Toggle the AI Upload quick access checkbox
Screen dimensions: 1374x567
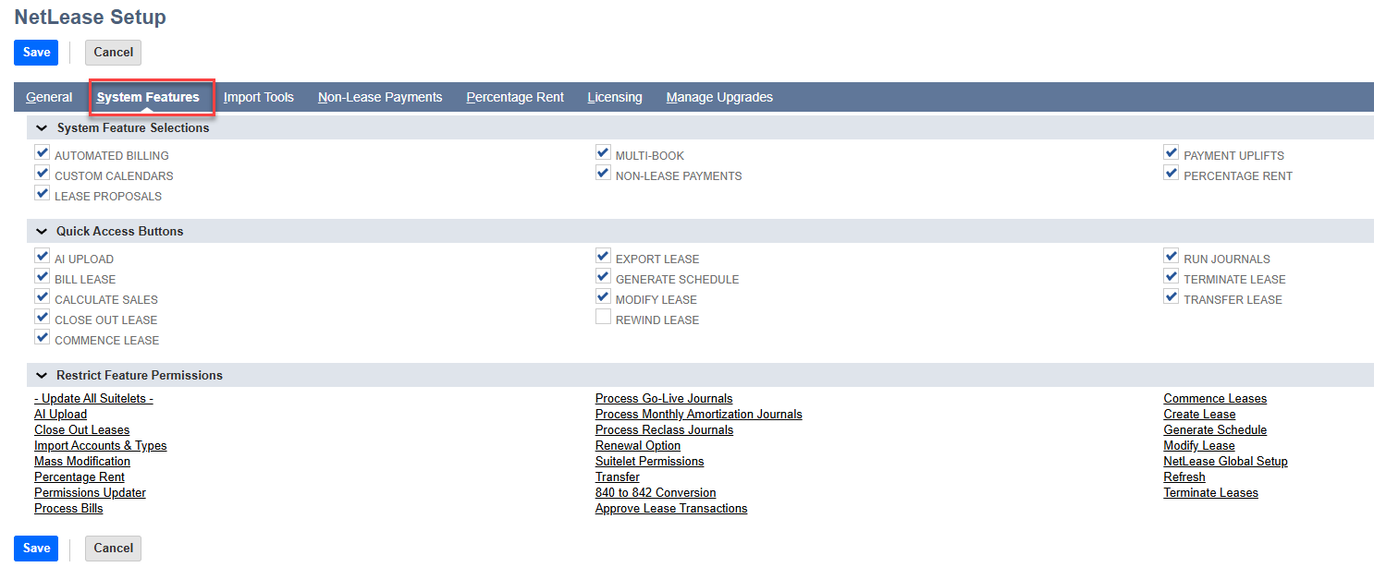42,257
